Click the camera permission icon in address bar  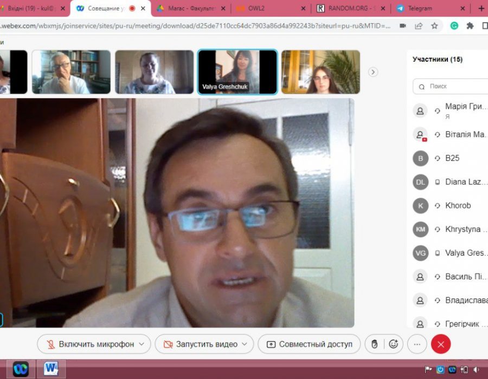[403, 25]
